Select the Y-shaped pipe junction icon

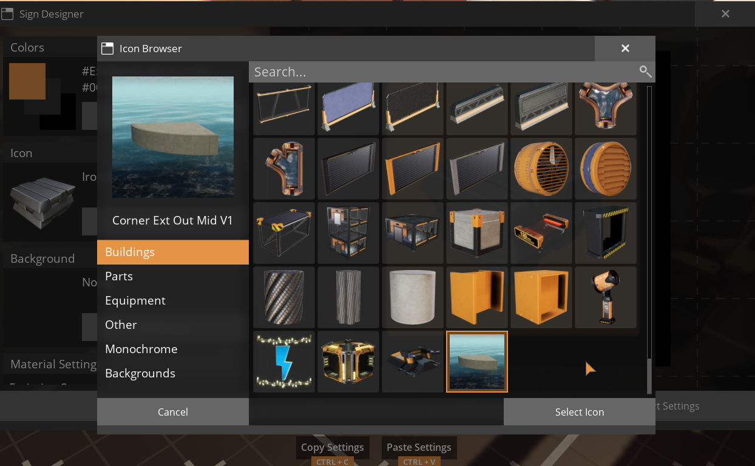tap(284, 168)
